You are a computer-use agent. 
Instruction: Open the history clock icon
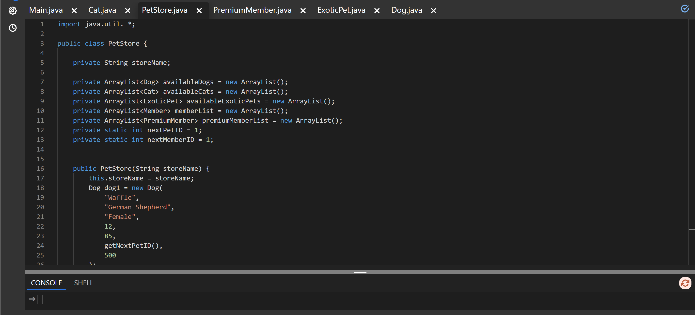13,28
